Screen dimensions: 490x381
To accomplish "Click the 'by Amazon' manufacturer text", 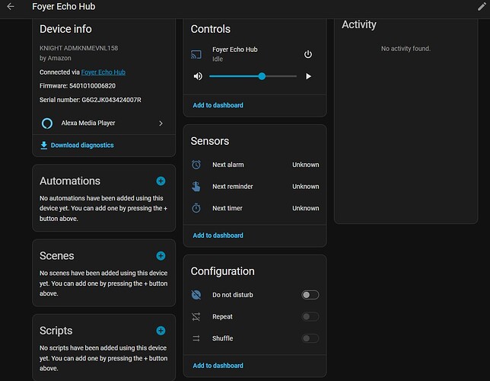I will [x=56, y=58].
